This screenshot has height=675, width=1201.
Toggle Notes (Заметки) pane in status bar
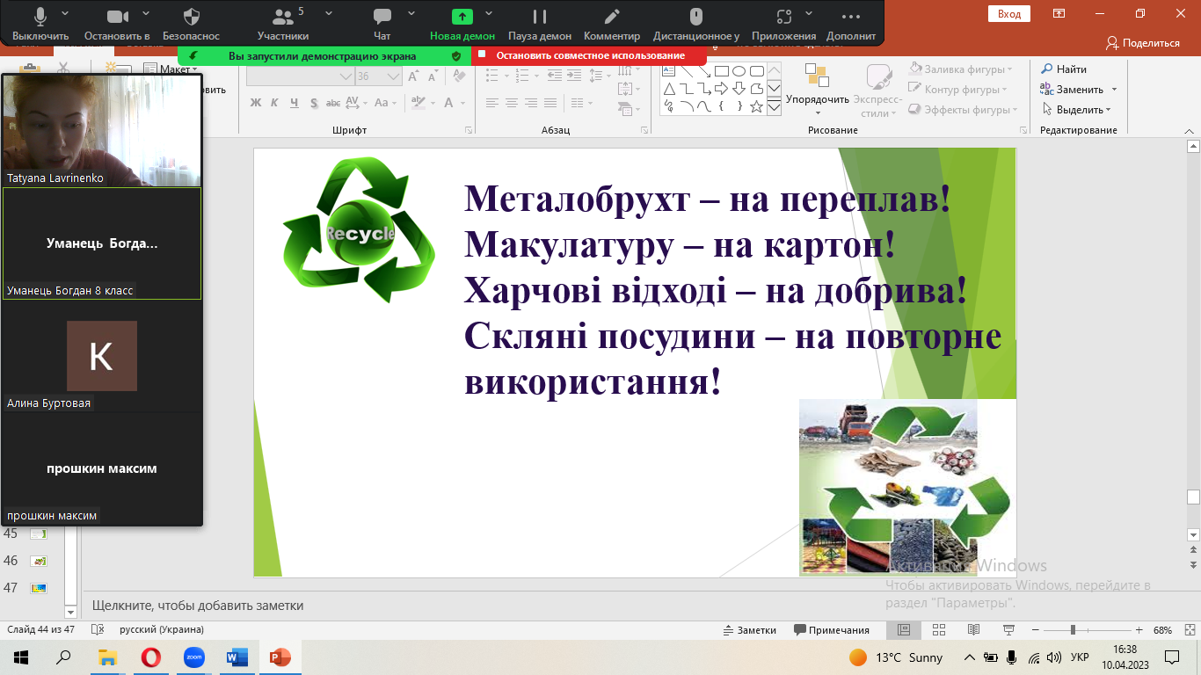[x=750, y=630]
